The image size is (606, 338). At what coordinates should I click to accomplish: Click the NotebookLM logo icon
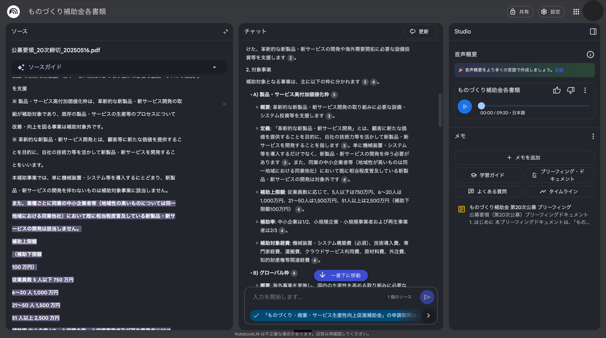click(13, 12)
